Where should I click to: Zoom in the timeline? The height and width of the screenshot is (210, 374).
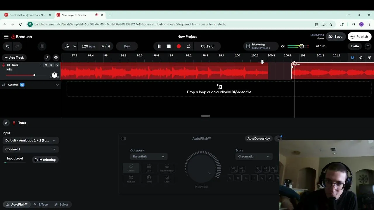click(370, 57)
